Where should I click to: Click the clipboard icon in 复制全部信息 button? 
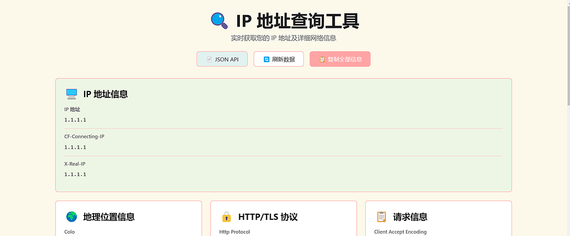[x=322, y=59]
